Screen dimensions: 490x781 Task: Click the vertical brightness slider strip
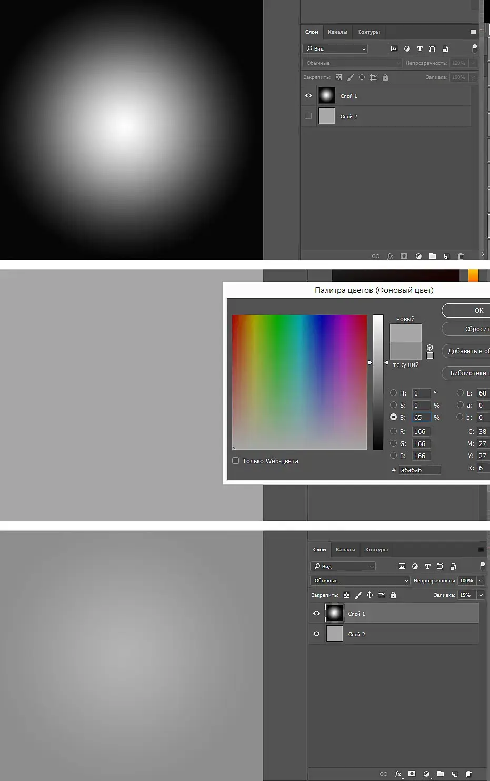point(378,382)
